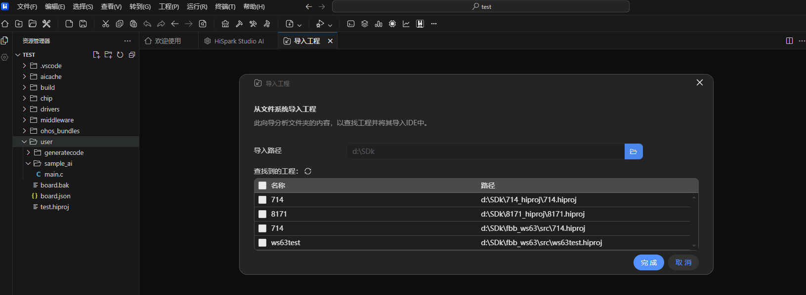Click the redo arrow toolbar icon

pos(161,24)
